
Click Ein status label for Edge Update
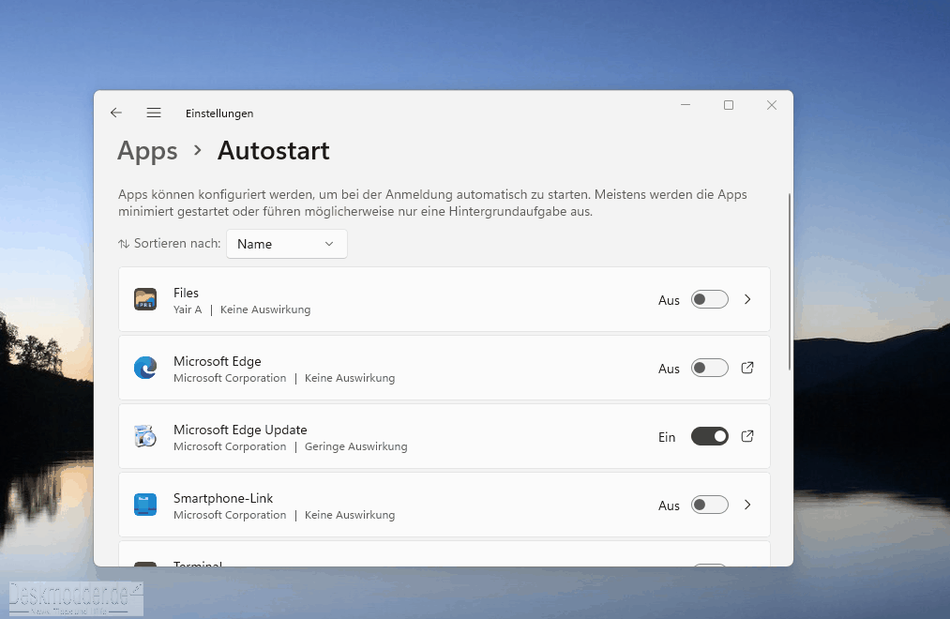pyautogui.click(x=667, y=437)
